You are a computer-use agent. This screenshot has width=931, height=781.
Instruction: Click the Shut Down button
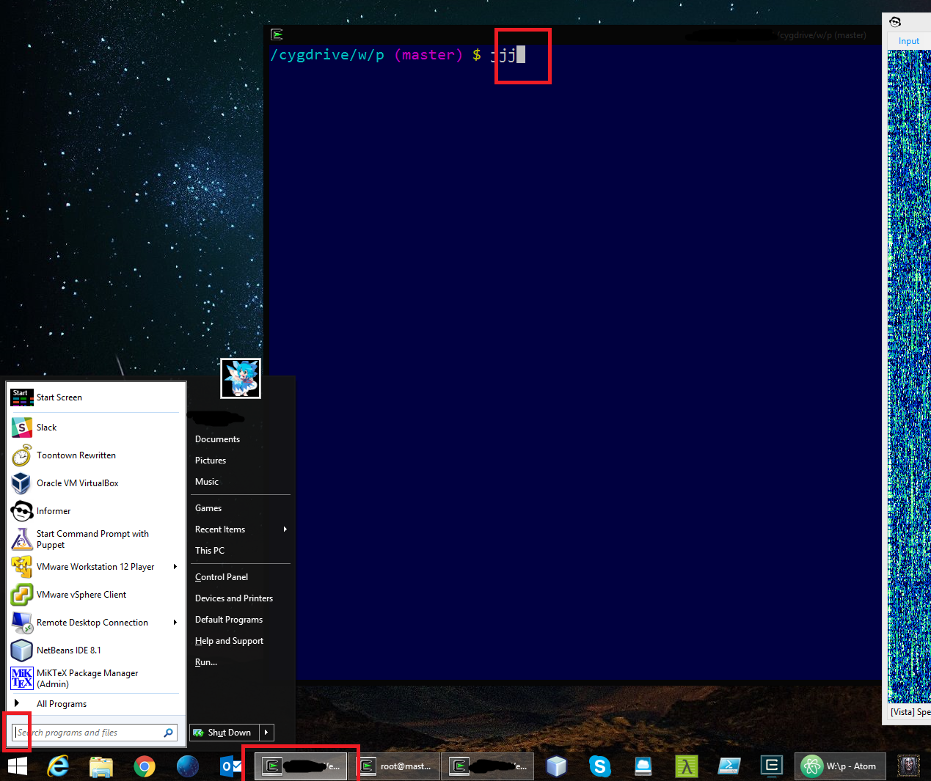(224, 733)
